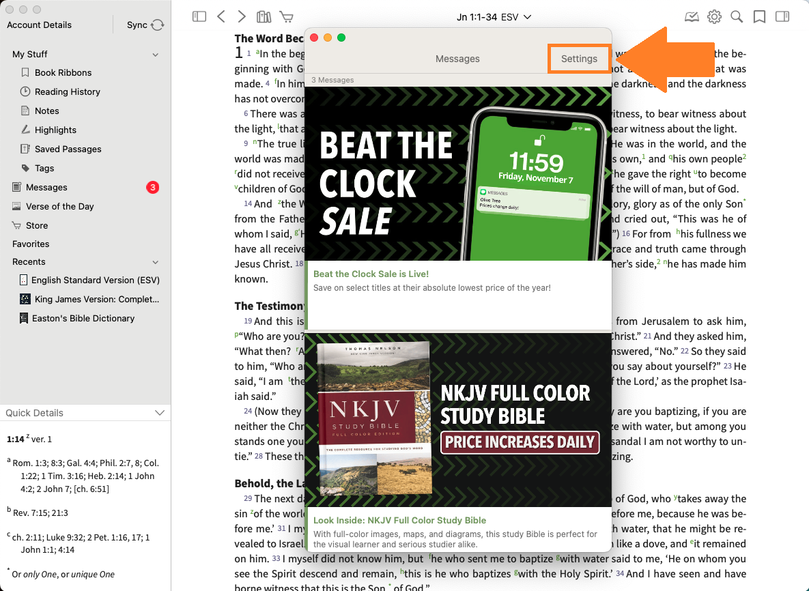This screenshot has height=591, width=809.
Task: Click the gear settings icon
Action: click(x=714, y=16)
